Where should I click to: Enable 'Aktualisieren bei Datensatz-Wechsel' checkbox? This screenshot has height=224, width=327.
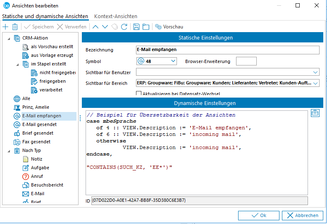pyautogui.click(x=139, y=94)
